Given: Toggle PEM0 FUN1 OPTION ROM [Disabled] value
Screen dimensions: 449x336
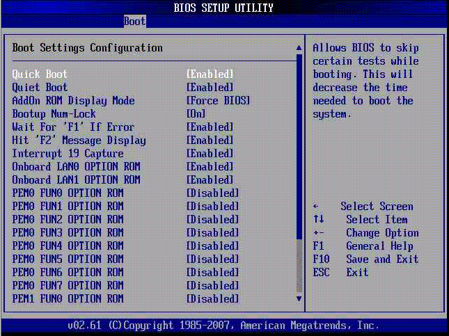Looking at the screenshot, I should point(213,207).
